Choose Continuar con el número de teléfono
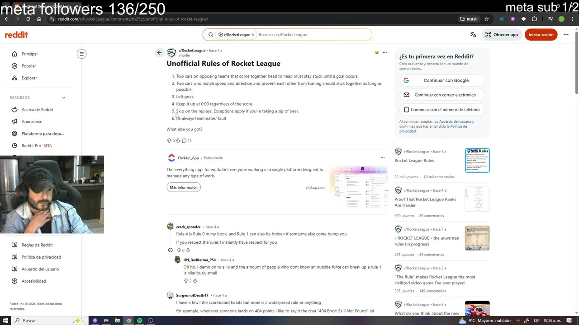 point(442,110)
